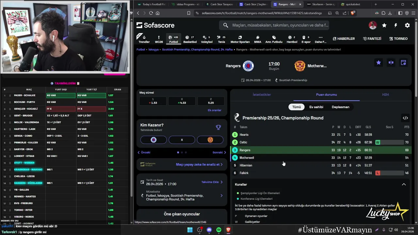Select the Tenis sport icon
Screen dimensions: 418x235
[x=221, y=39]
